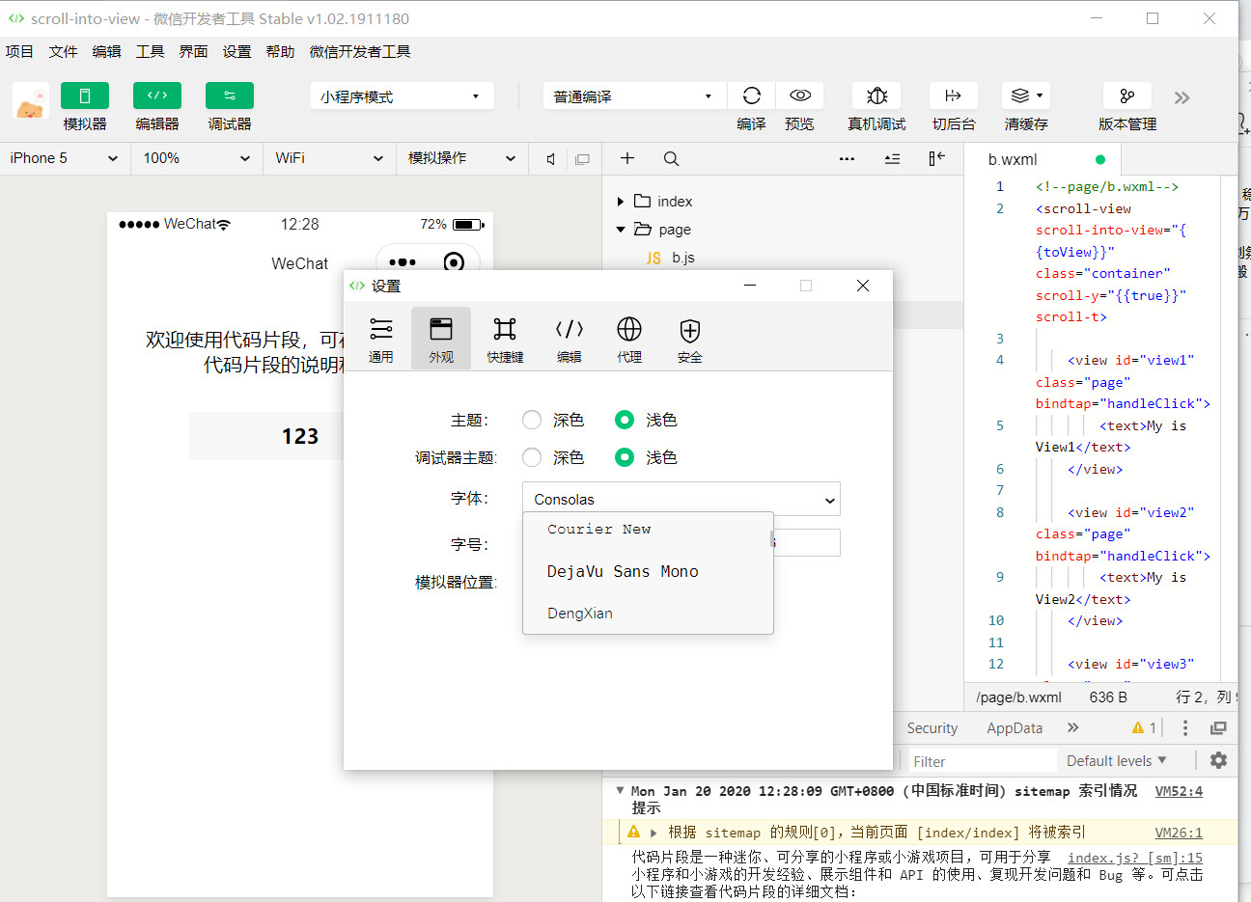Open b.js in the file tree

(683, 258)
